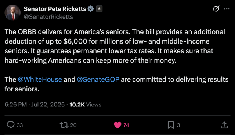Click the 6:26 PM timestamp

[x=16, y=105]
